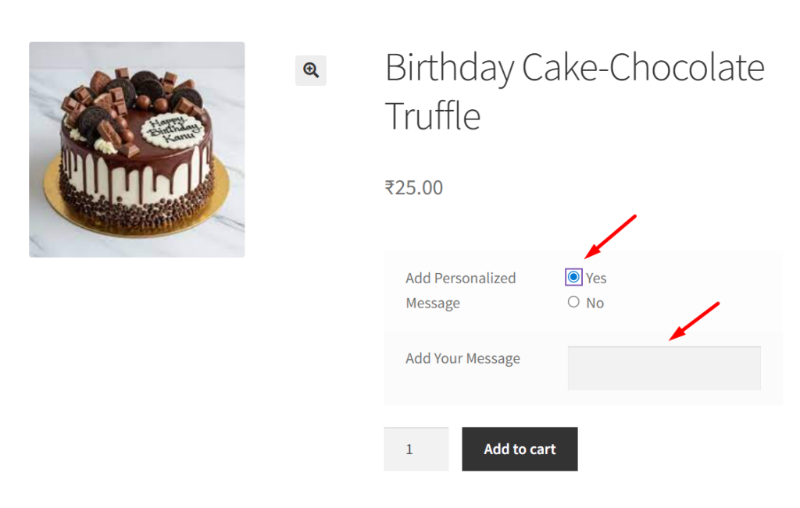Open the chocolate truffle cake product photo

point(137,149)
